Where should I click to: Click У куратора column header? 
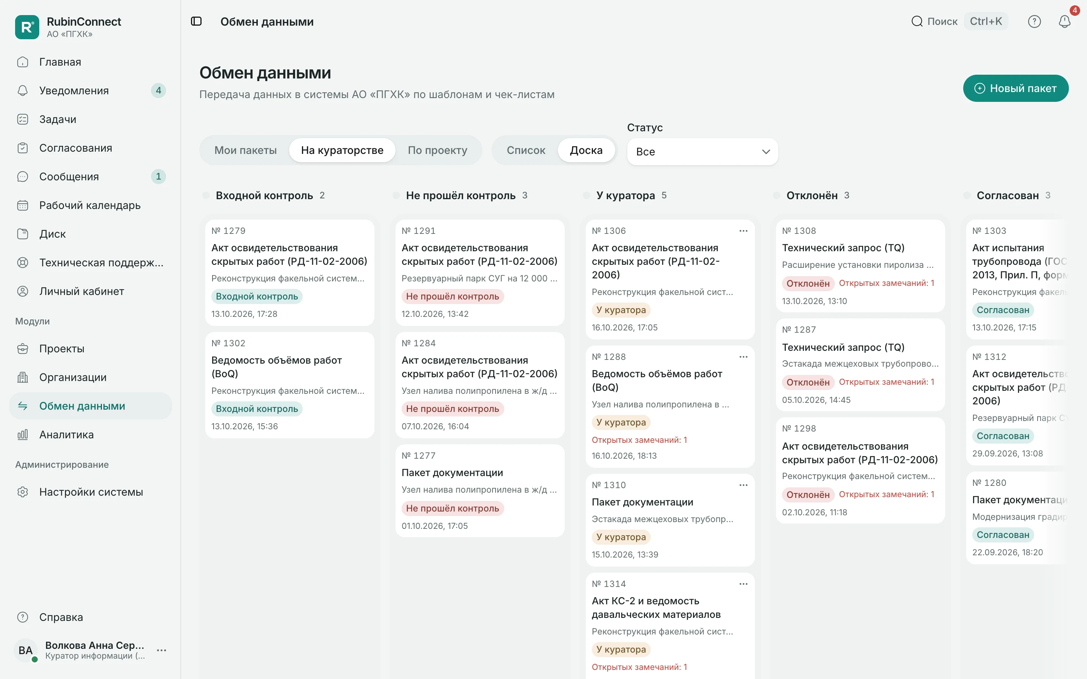coord(625,195)
